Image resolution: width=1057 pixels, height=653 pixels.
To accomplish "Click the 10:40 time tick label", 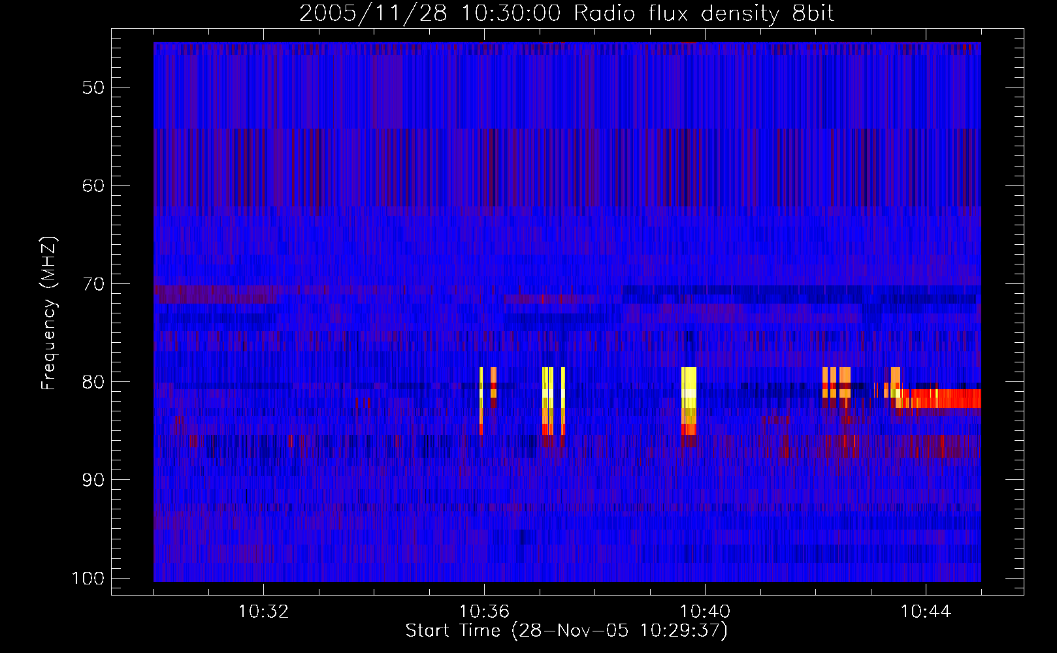I will coord(705,612).
